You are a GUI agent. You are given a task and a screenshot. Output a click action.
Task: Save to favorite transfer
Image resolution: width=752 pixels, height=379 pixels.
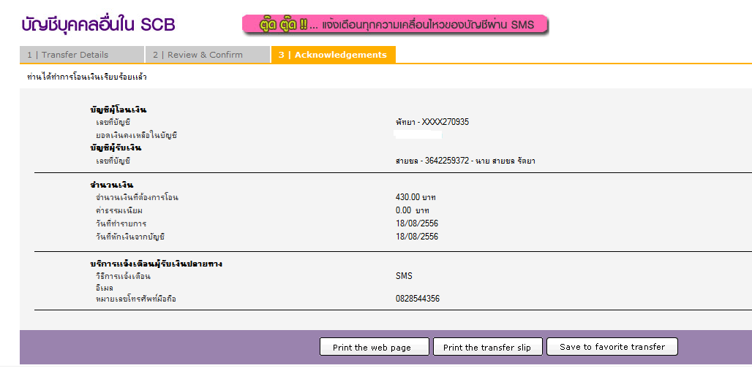point(612,347)
